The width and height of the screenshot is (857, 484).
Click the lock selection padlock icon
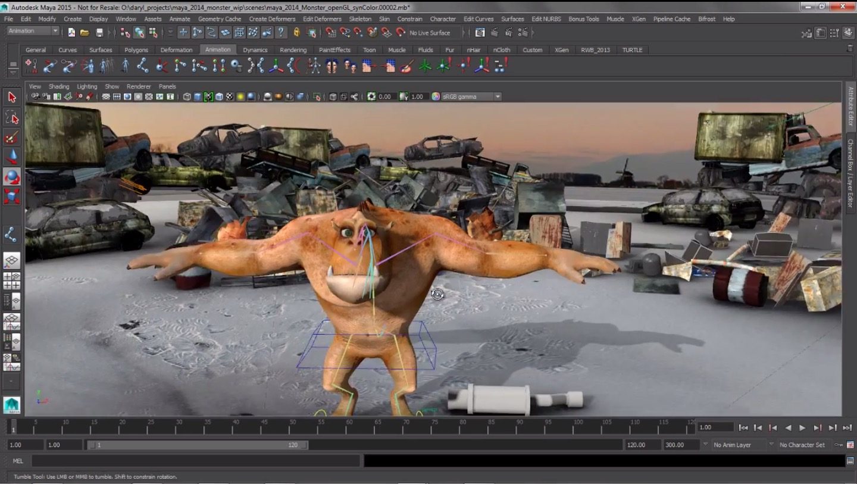coord(297,32)
